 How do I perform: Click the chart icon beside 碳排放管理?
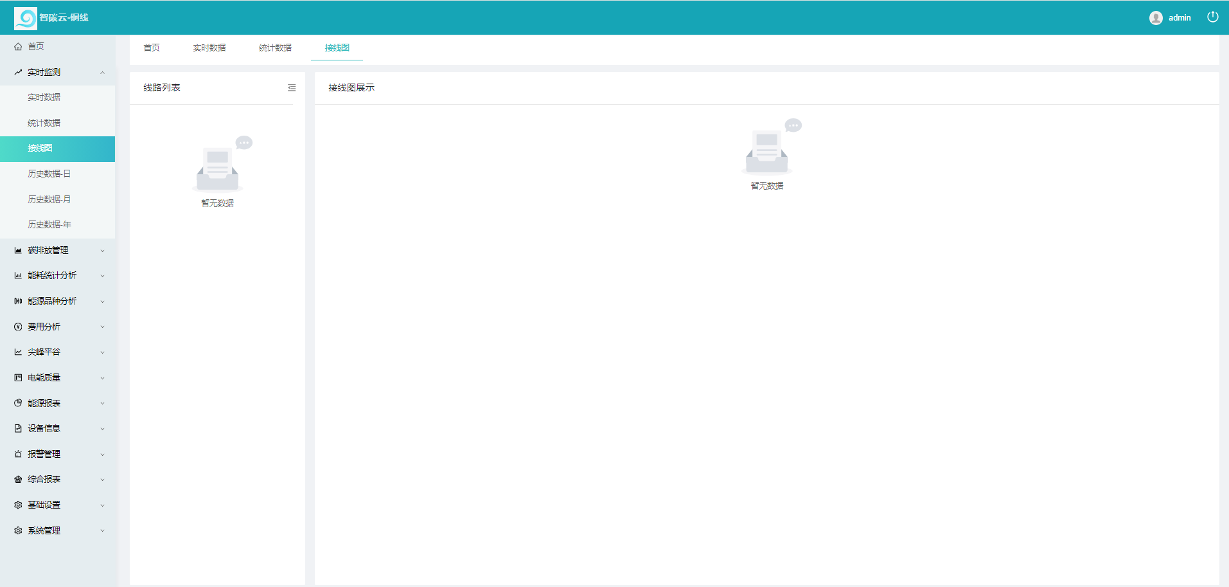[17, 250]
